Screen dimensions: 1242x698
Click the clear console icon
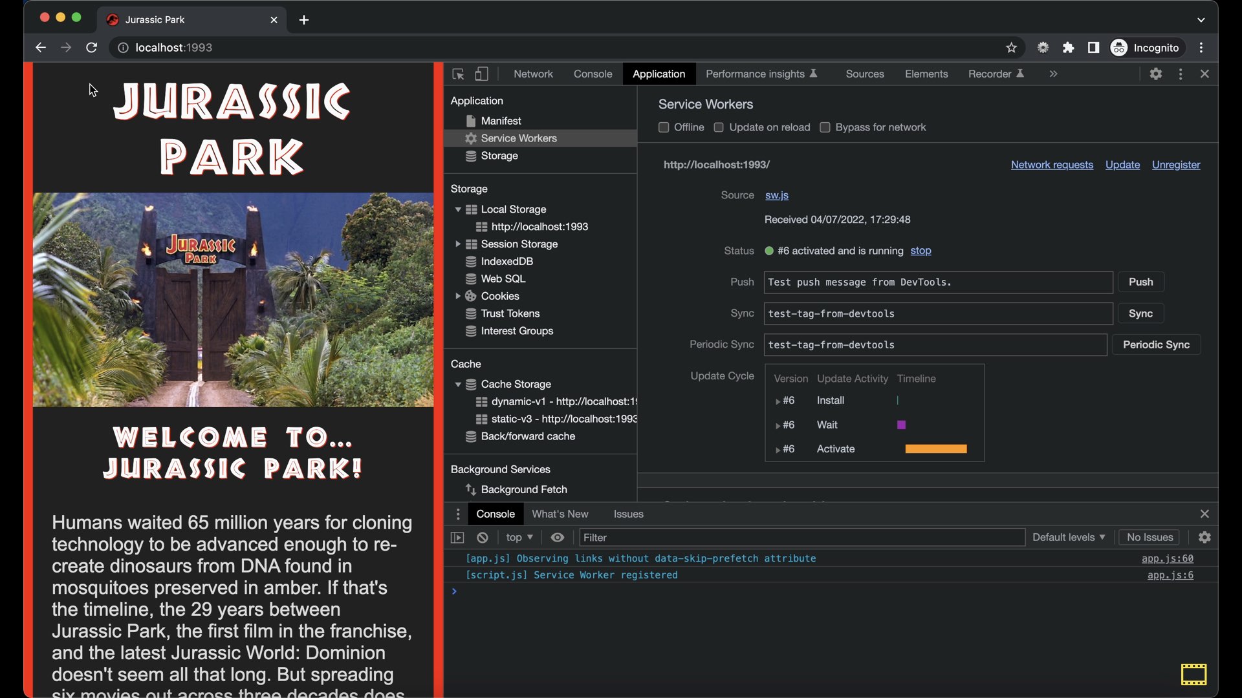click(x=483, y=538)
